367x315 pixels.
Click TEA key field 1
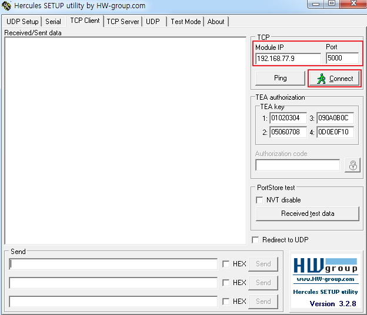tap(288, 118)
